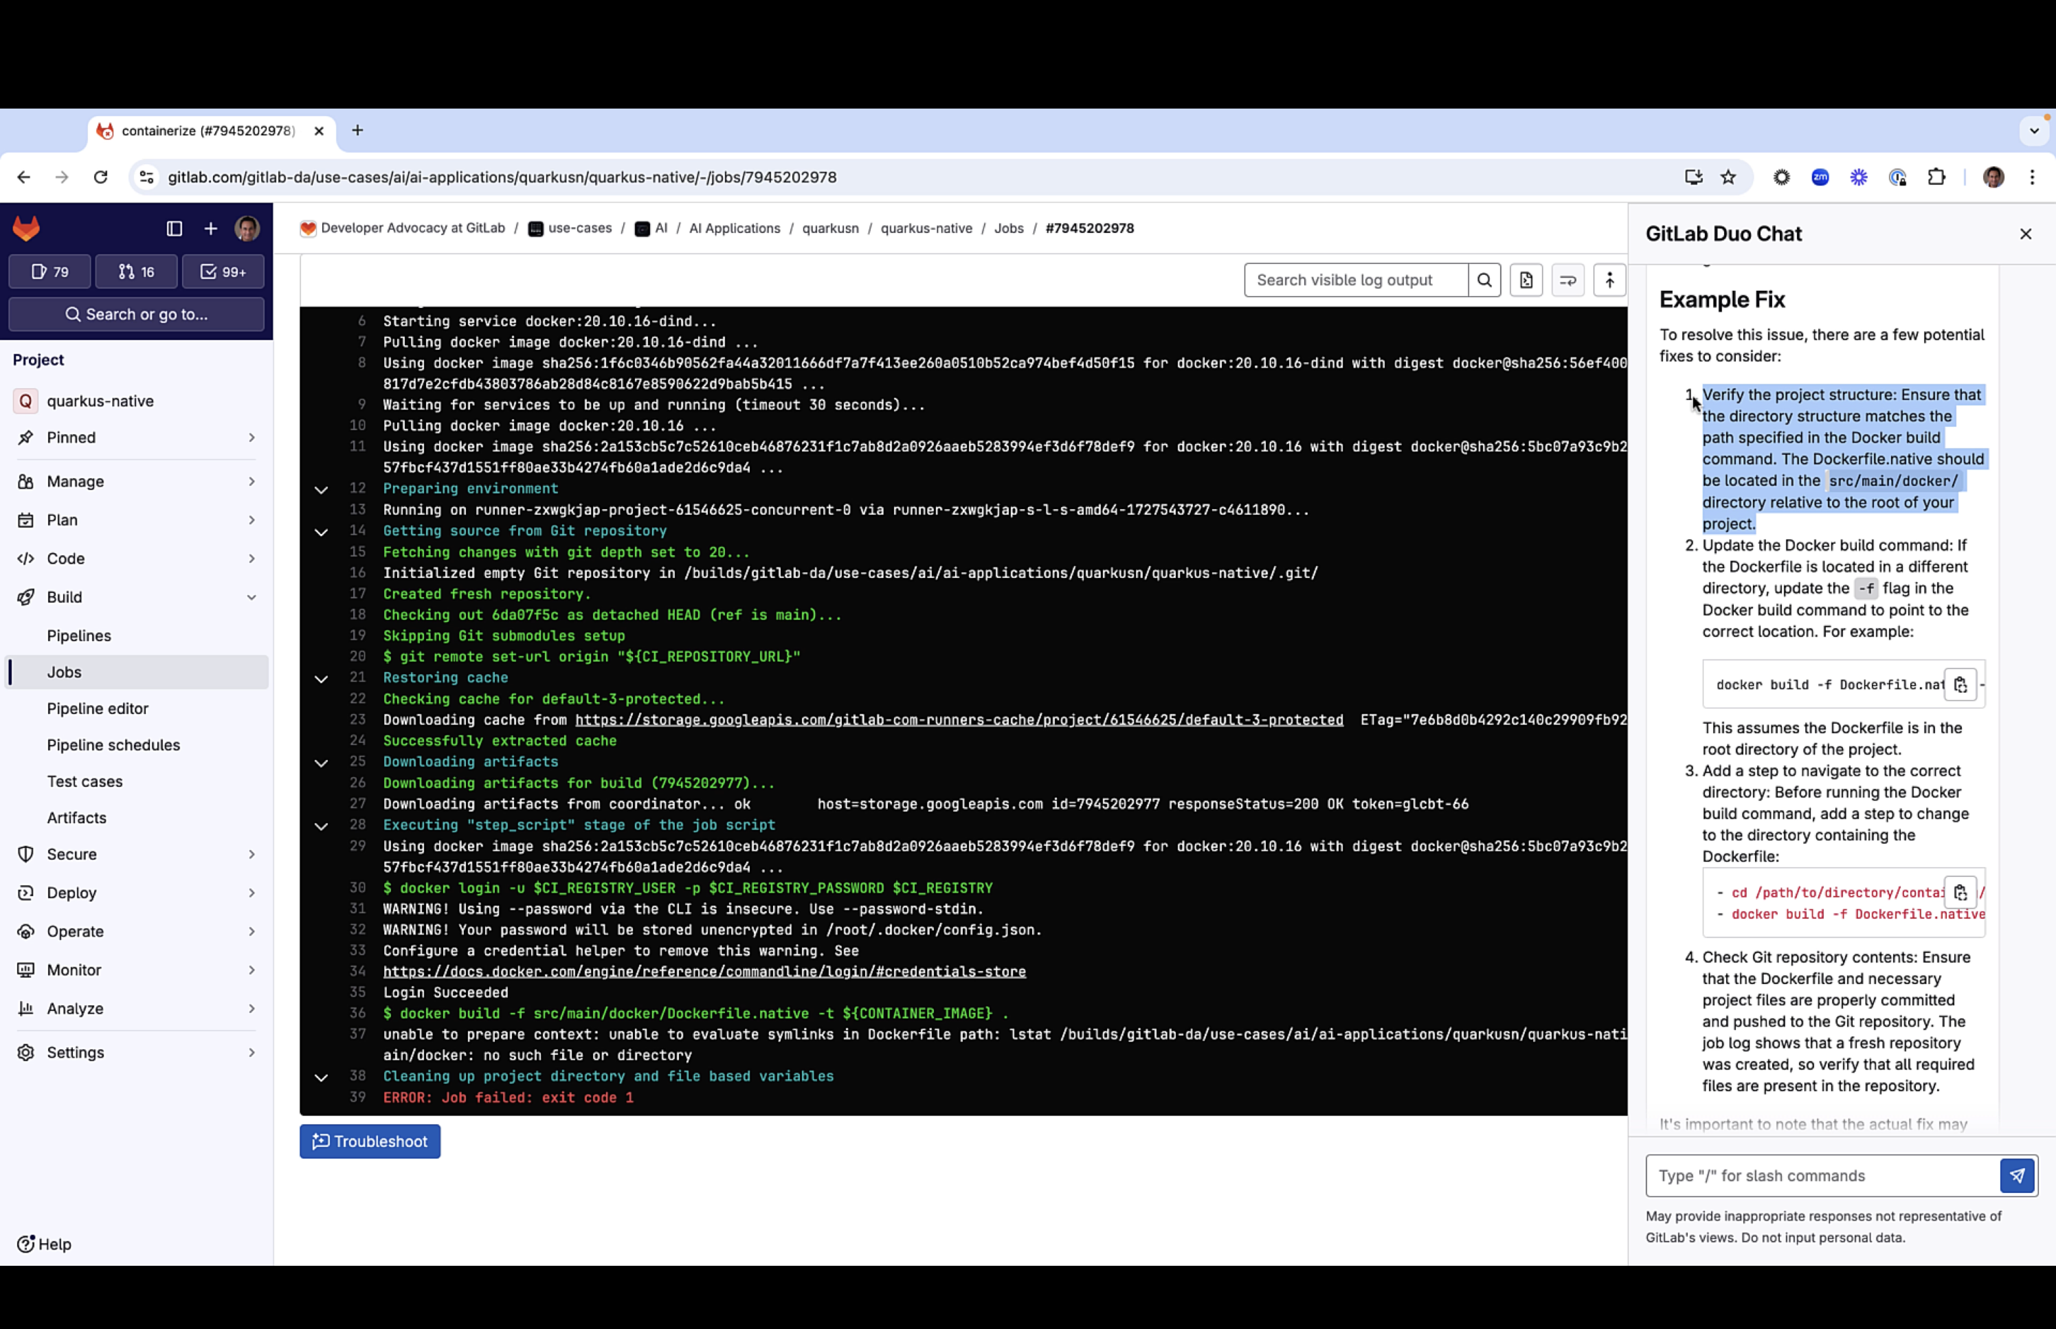Image resolution: width=2056 pixels, height=1329 pixels.
Task: Bookmark this page with the star
Action: (1728, 177)
